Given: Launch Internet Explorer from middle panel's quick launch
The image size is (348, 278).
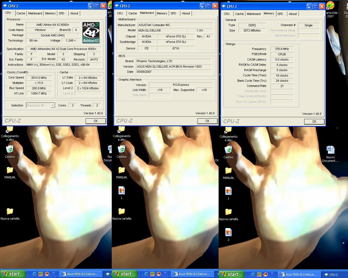Looking at the screenshot, I should click(146, 274).
